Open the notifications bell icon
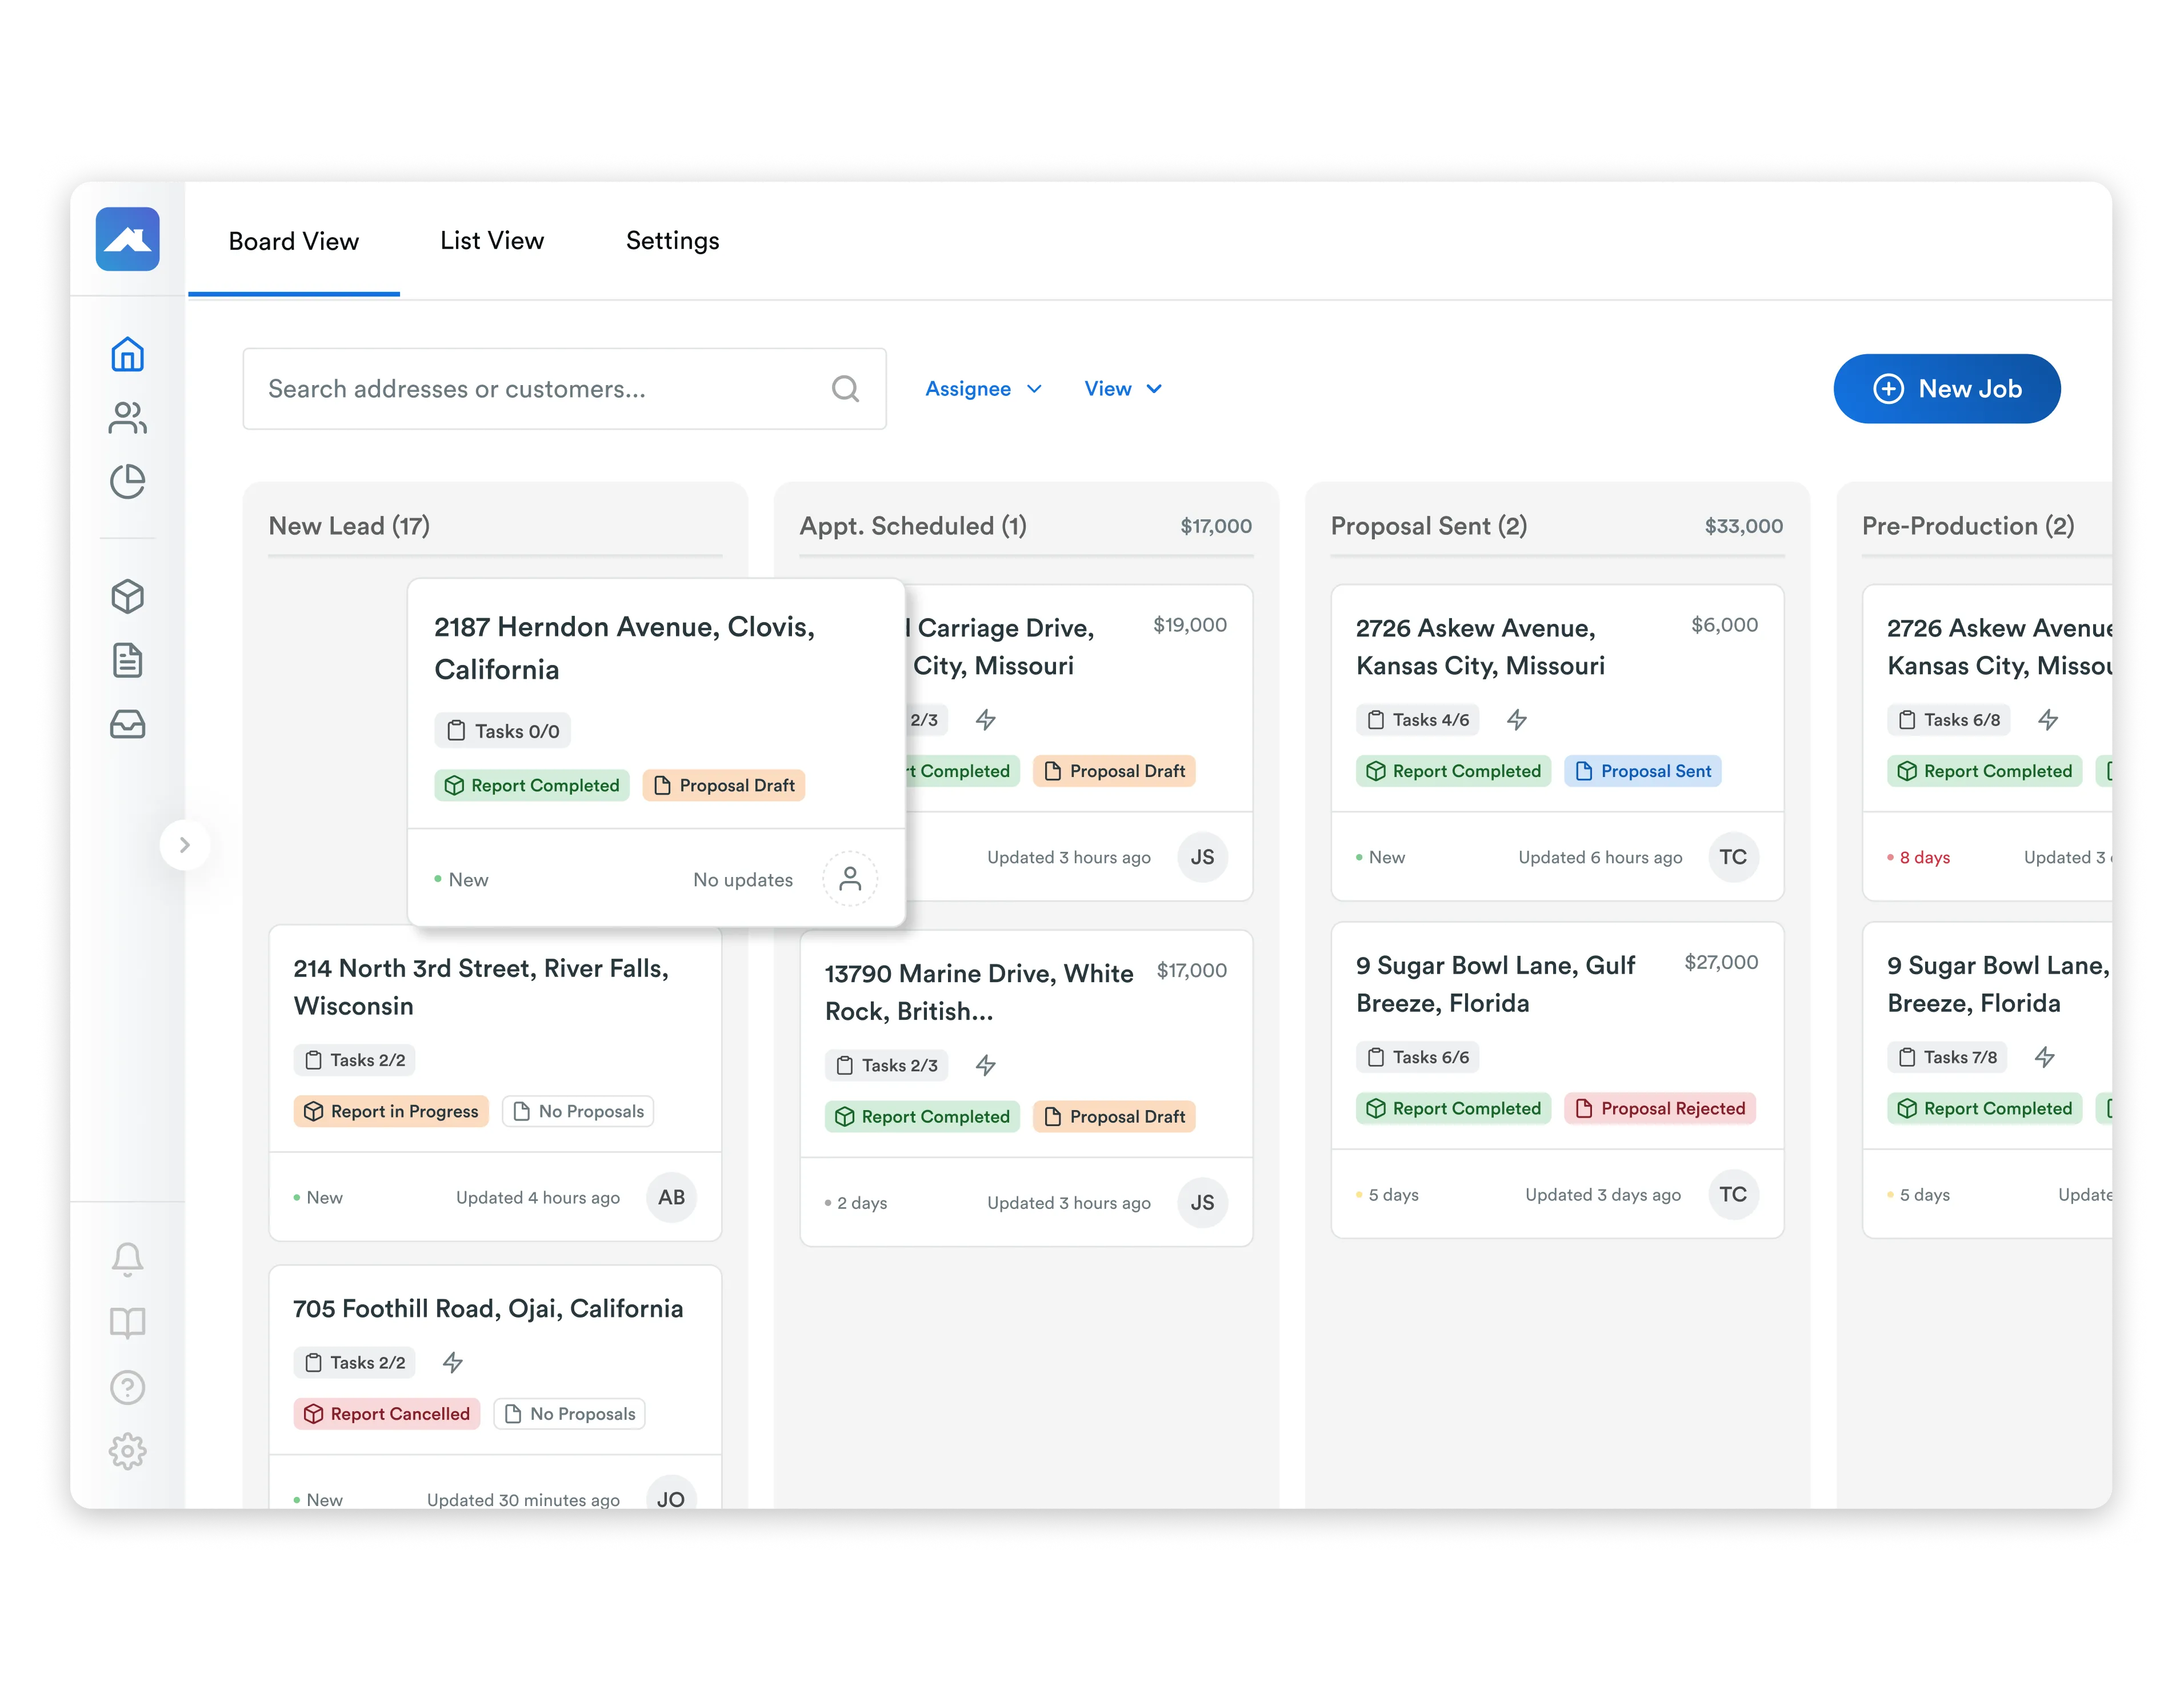Viewport: 2184px width, 1690px height. pos(127,1259)
